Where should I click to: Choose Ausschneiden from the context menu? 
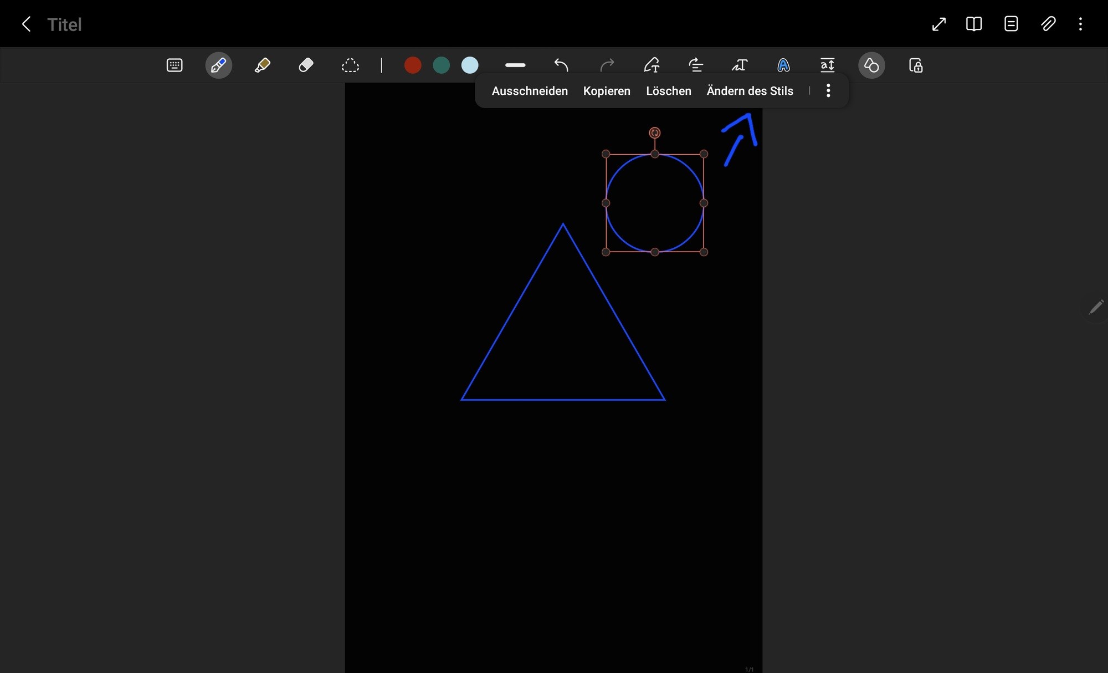(x=530, y=91)
